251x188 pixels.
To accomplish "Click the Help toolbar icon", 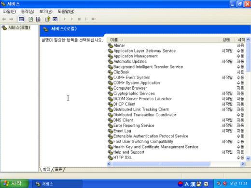I will pos(48,19).
